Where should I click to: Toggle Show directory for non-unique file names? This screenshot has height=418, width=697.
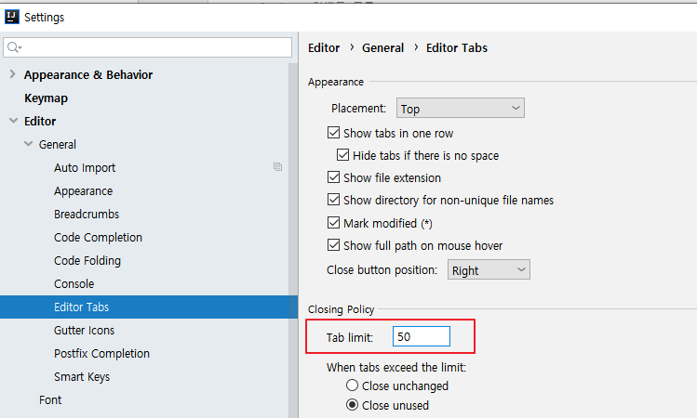pyautogui.click(x=333, y=199)
